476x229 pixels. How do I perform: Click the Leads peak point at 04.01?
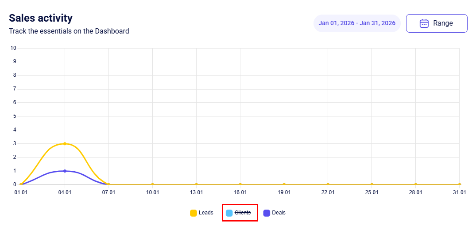65,143
